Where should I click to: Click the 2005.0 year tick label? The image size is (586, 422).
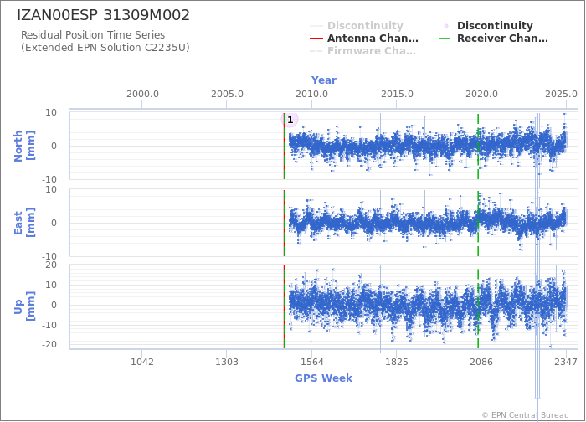coord(227,94)
